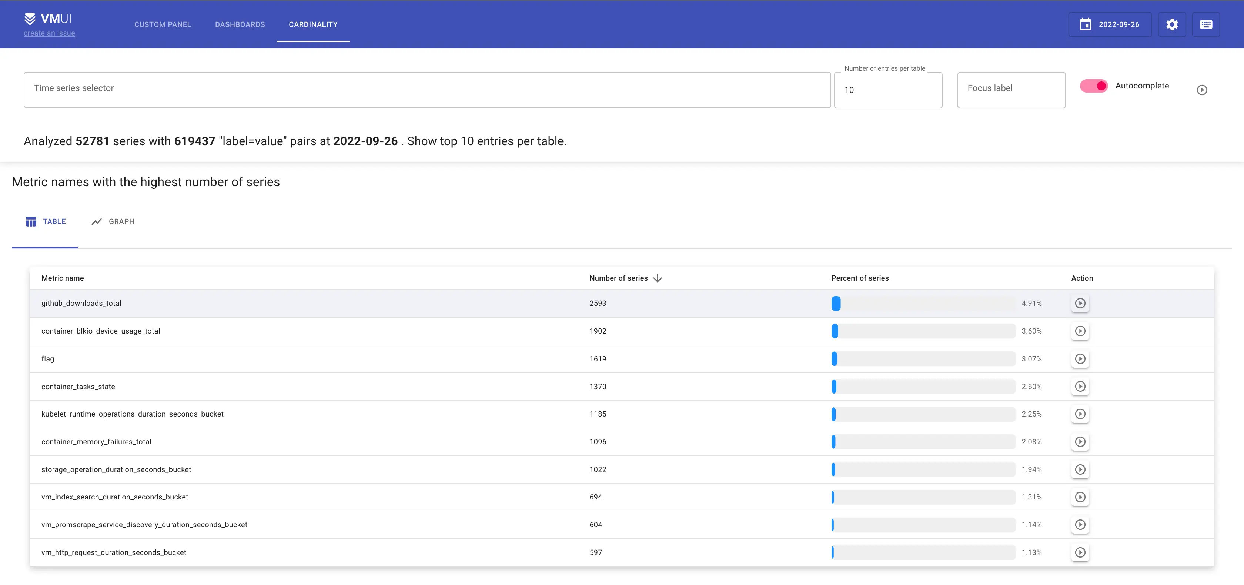
Task: Run action for vm_http_request_duration_seconds_bucket row
Action: (x=1080, y=552)
